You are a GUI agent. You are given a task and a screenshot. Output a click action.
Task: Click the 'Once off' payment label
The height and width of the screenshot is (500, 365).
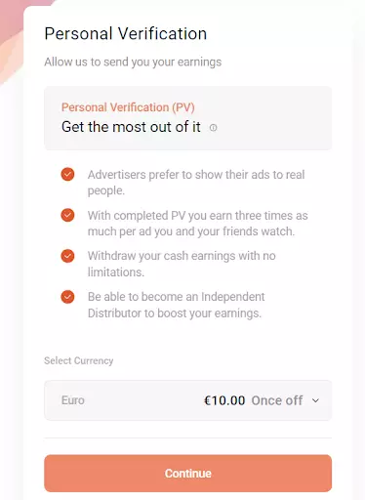coord(277,400)
